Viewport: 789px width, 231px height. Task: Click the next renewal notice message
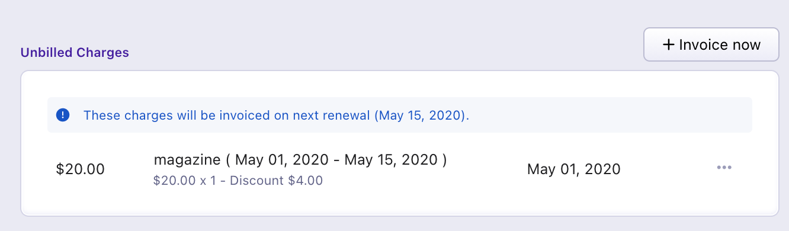tap(276, 115)
